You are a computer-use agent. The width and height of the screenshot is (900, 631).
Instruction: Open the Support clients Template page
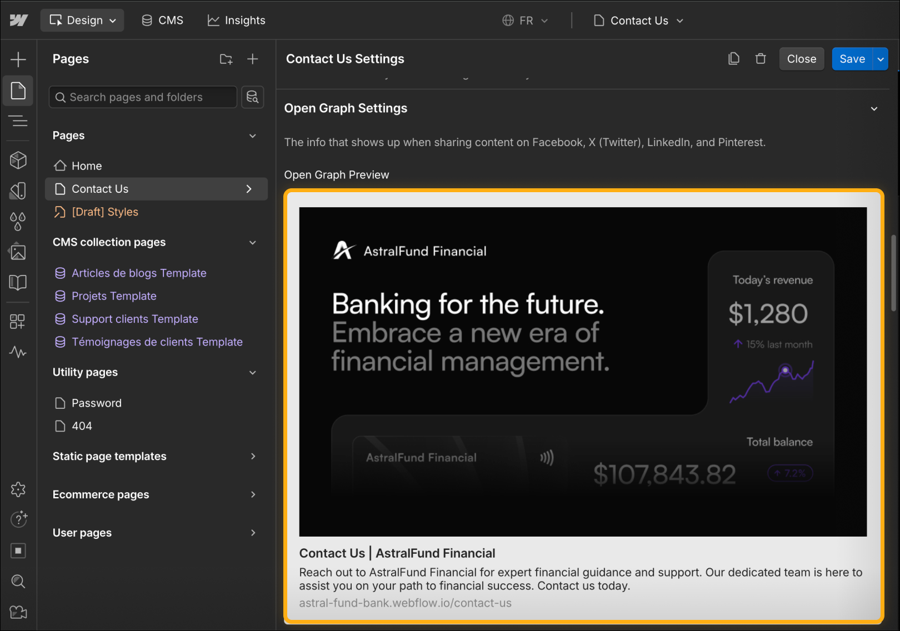156,319
